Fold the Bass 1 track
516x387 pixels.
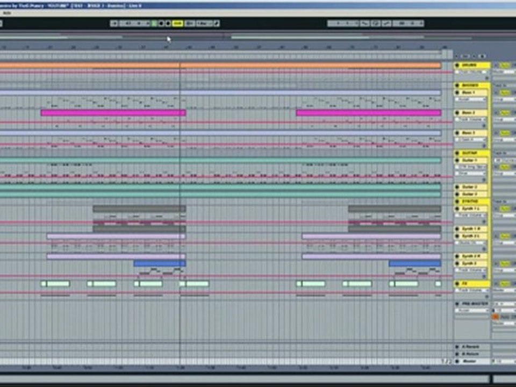(x=457, y=92)
